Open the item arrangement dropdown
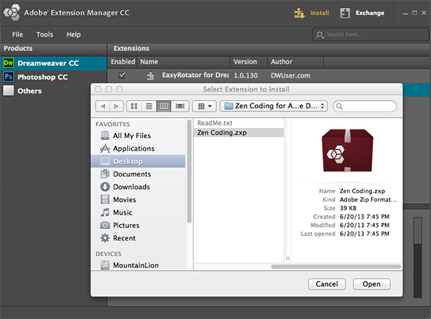 pos(204,106)
